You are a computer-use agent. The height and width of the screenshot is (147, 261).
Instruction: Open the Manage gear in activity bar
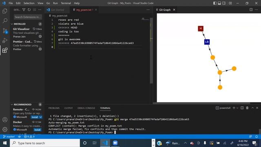[5, 129]
